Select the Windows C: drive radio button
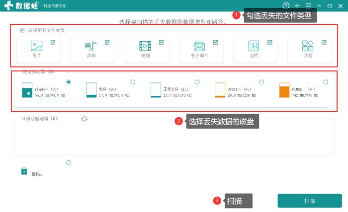The image size is (348, 212). 69,82
